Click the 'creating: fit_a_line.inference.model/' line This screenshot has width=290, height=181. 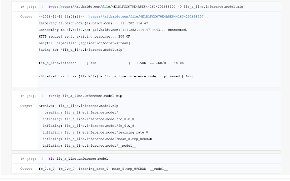coord(81,113)
